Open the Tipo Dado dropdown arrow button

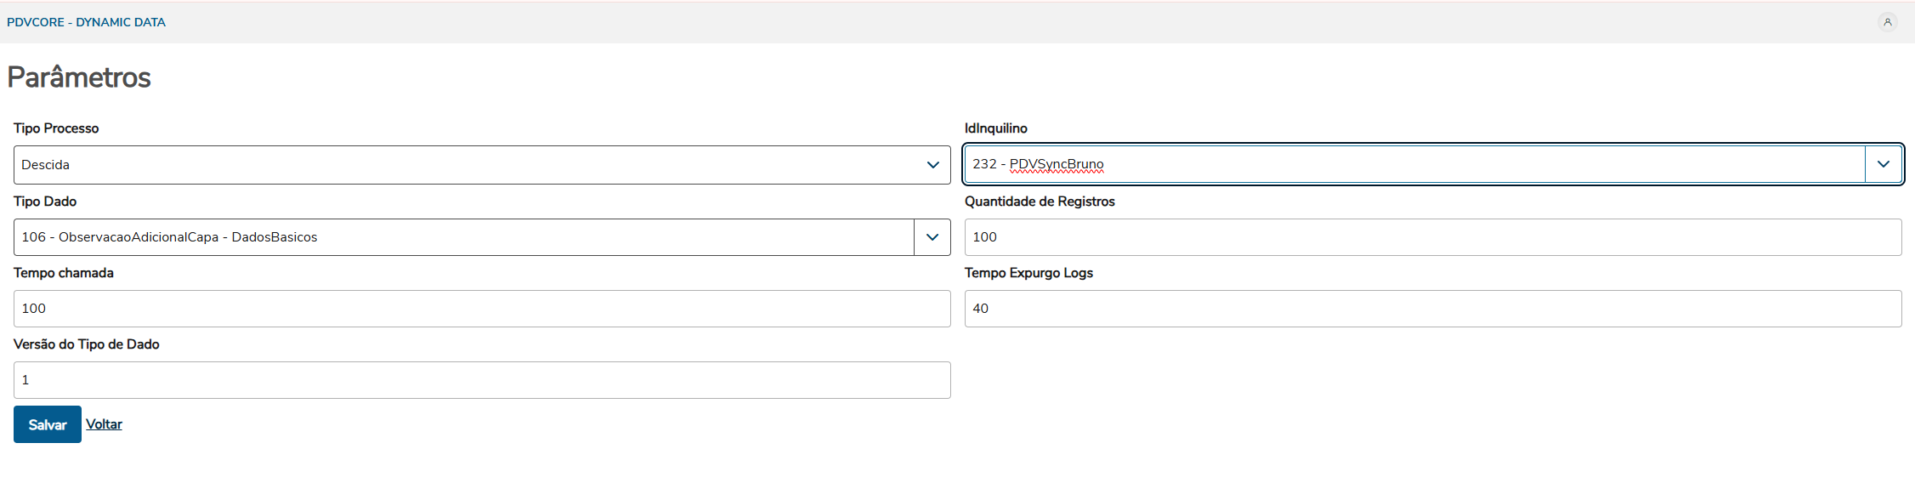(932, 237)
